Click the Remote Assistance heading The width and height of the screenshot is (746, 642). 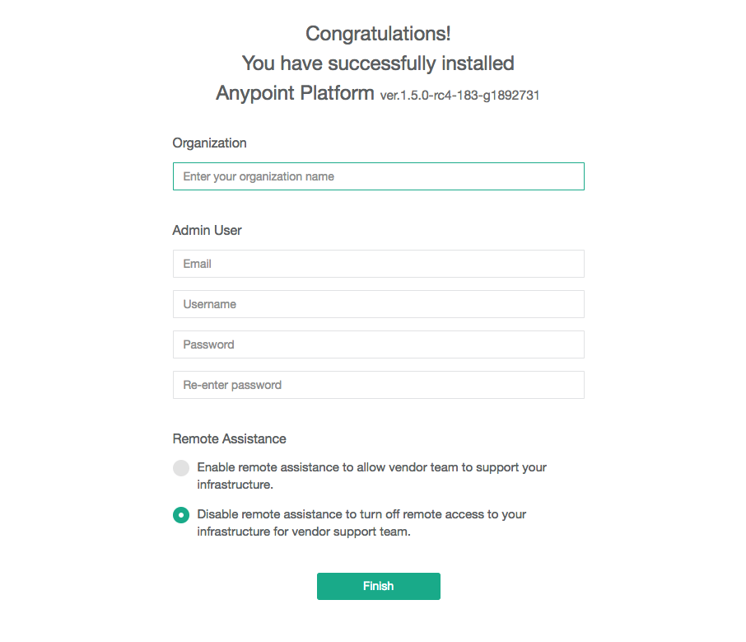[x=229, y=438]
